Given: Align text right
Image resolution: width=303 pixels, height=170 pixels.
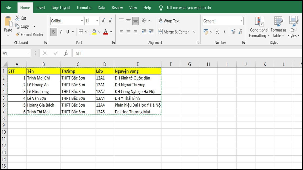Looking at the screenshot, I should [x=136, y=32].
